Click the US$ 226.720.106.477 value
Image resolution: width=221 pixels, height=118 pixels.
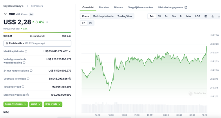[x=59, y=59]
